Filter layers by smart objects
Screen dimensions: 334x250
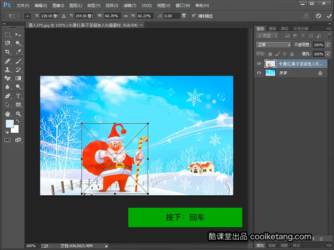pyautogui.click(x=319, y=36)
